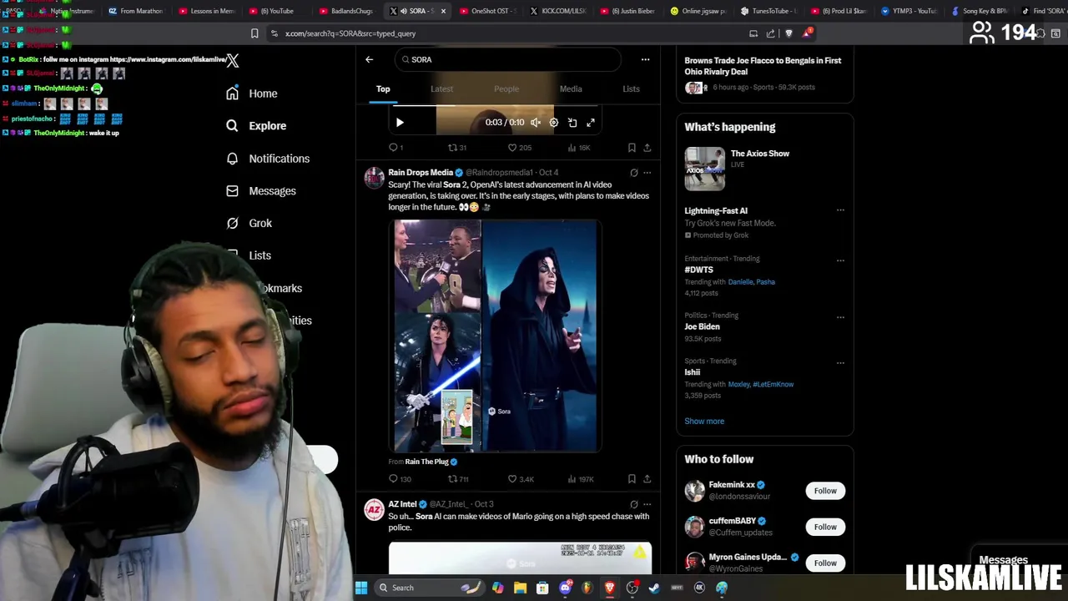Open more options for Ishii trend
This screenshot has height=601, width=1068.
[x=840, y=363]
